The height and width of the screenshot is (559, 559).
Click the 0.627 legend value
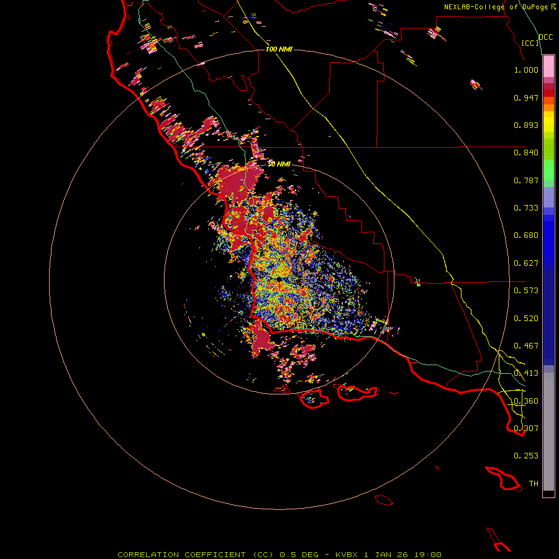coord(526,263)
